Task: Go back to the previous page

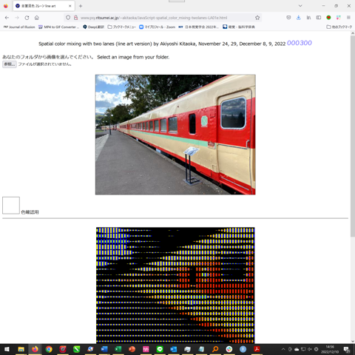Action: pyautogui.click(x=7, y=18)
